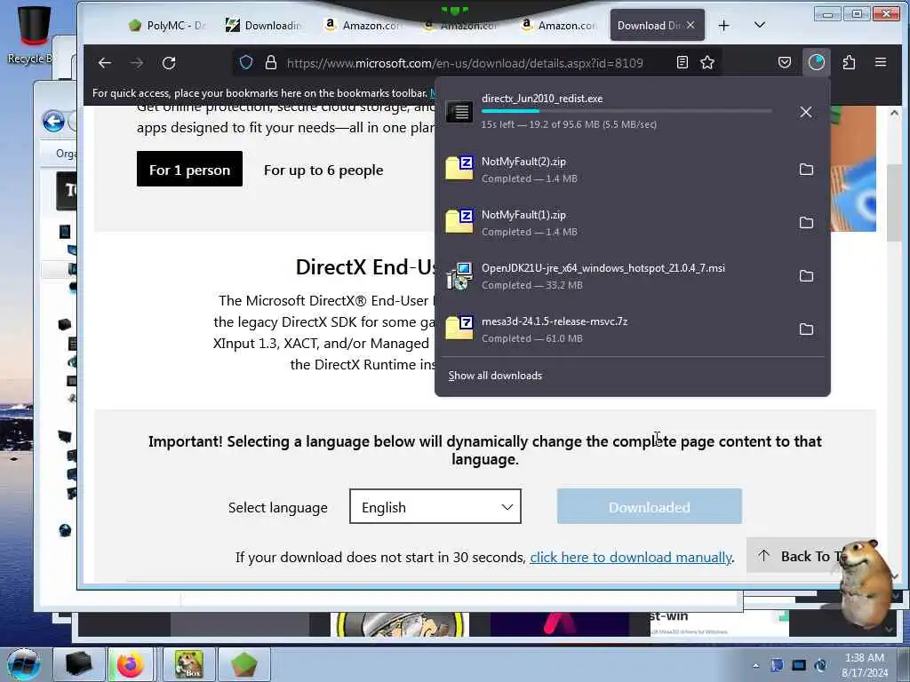
Task: Reload the page with the refresh icon
Action: tap(169, 63)
